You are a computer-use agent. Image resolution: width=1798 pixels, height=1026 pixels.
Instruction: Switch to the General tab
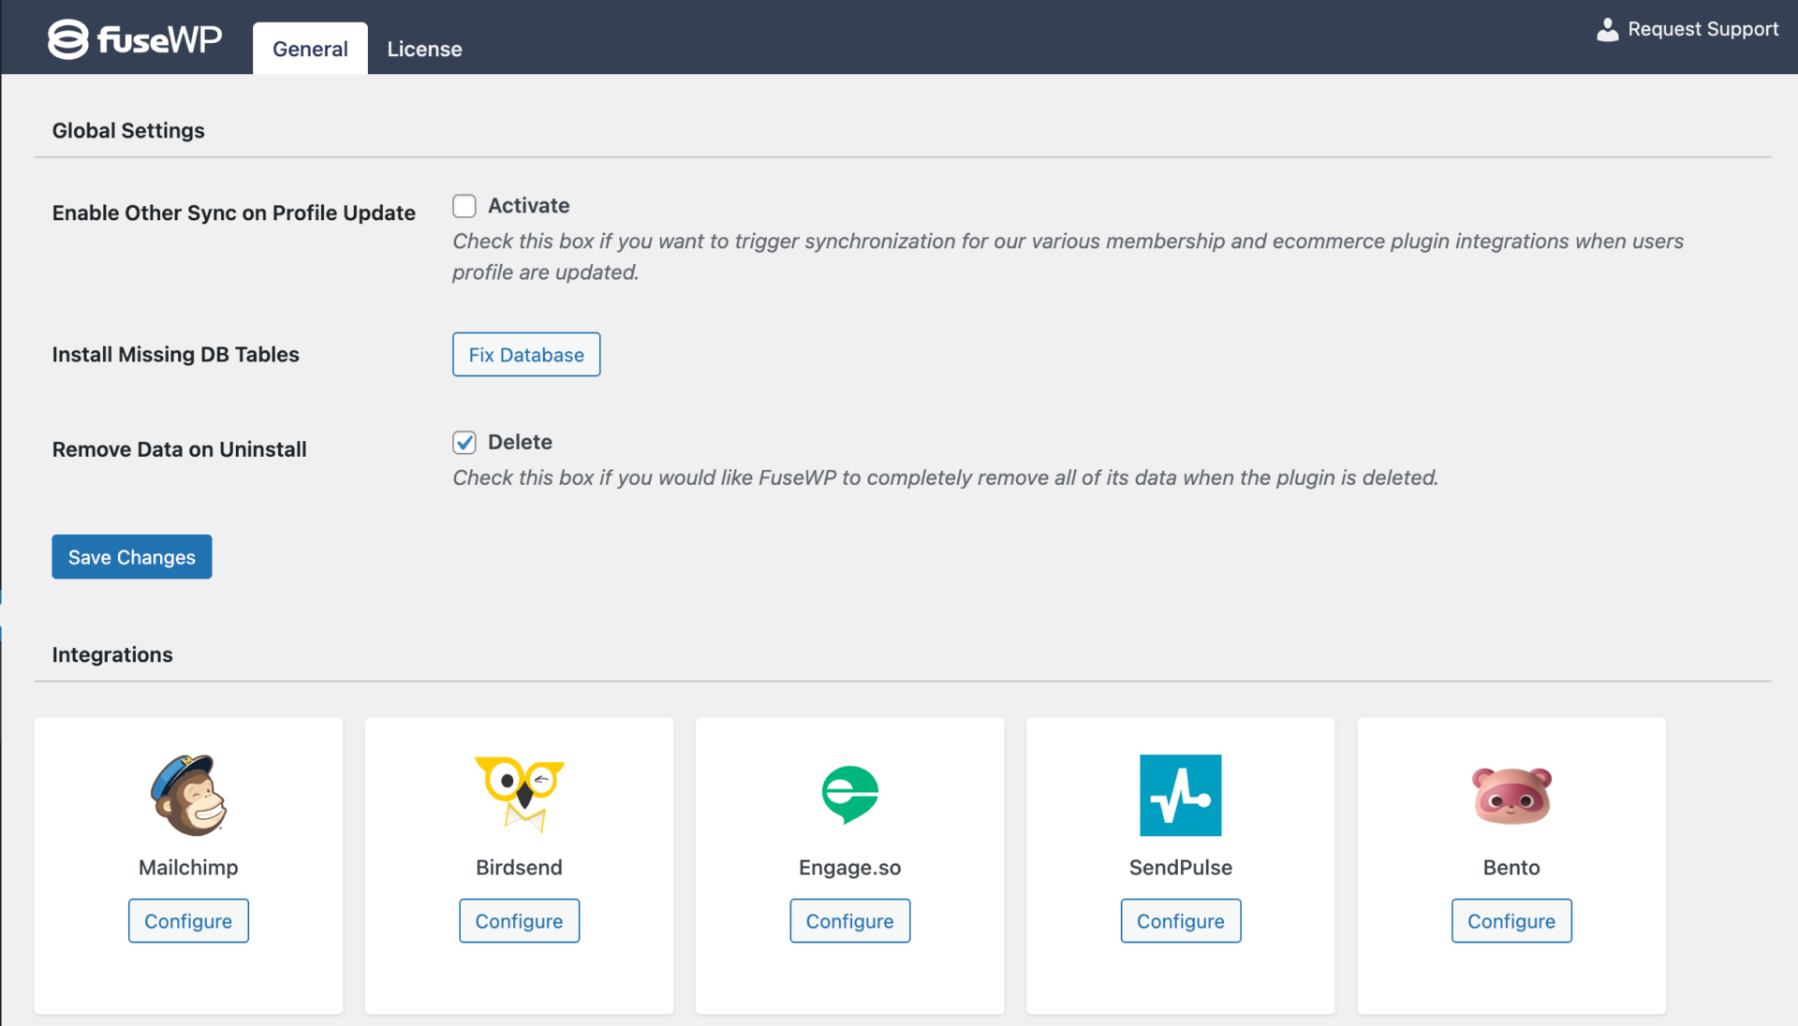tap(310, 49)
